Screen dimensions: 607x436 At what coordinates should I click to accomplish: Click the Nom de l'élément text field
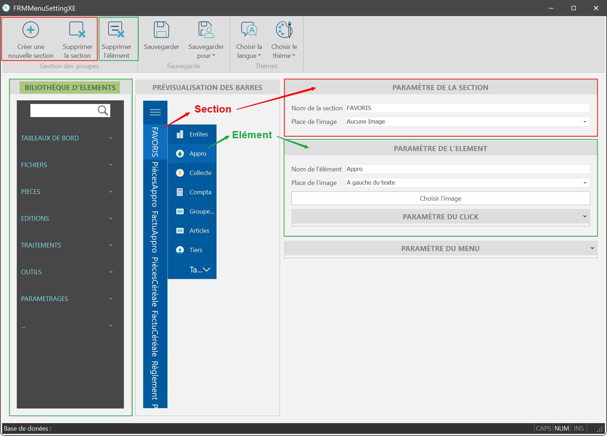tap(468, 169)
